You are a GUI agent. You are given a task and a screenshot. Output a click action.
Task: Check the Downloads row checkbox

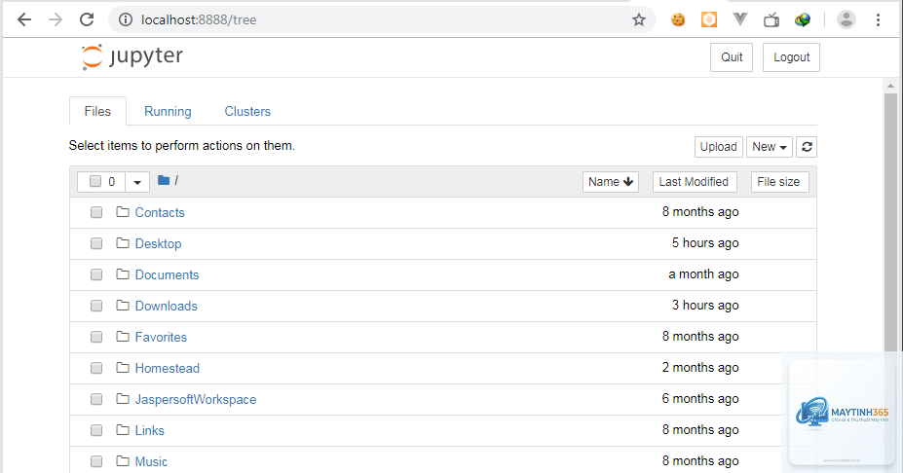tap(96, 306)
